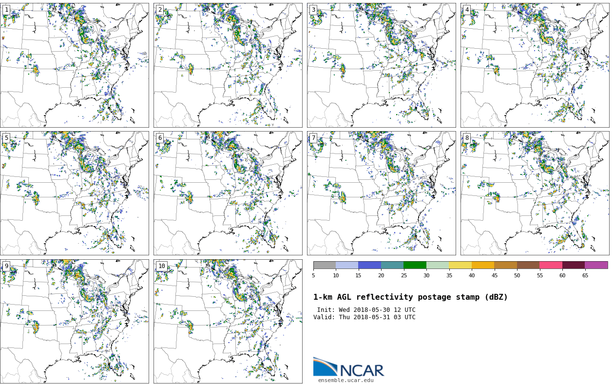614x384 pixels.
Task: Pick the member 7 reflectivity panel
Action: tap(381, 193)
